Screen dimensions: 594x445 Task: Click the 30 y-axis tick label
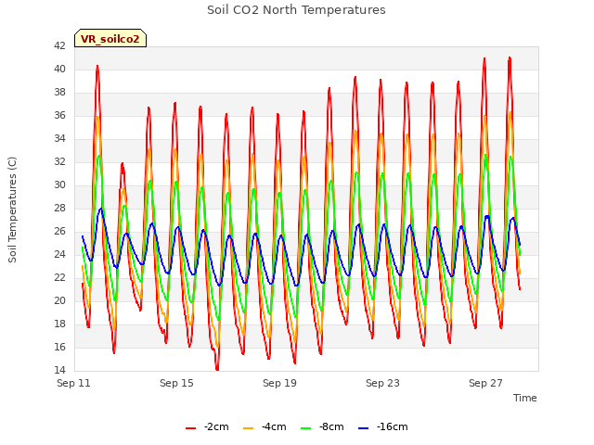point(59,185)
